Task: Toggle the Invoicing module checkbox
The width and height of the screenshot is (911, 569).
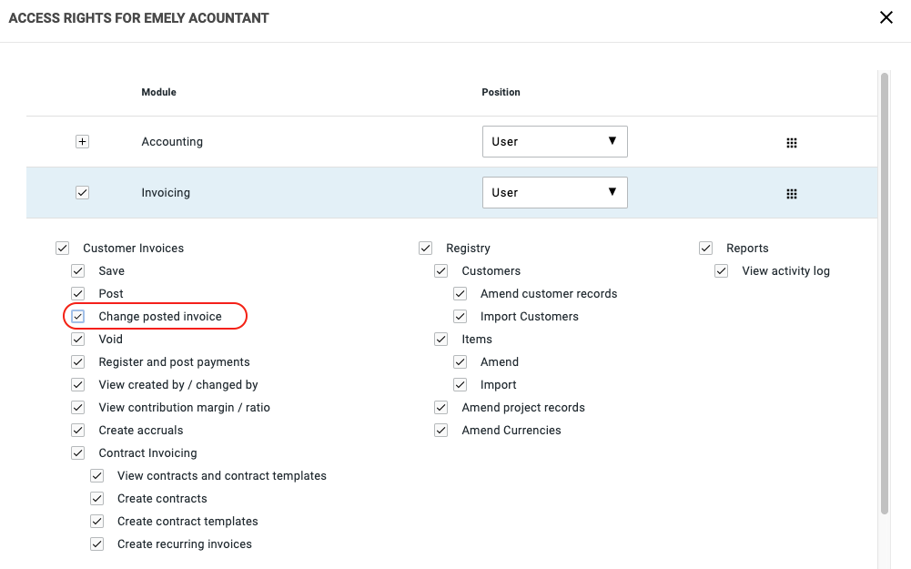Action: tap(82, 193)
